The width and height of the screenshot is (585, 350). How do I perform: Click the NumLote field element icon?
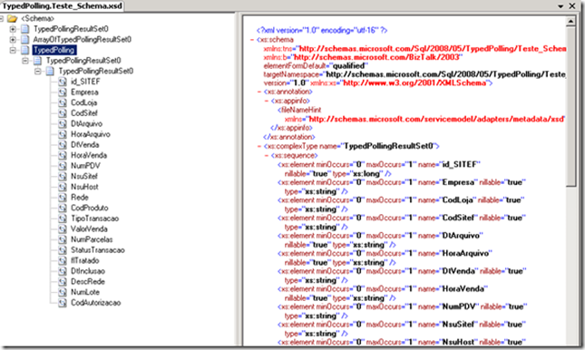[63, 292]
